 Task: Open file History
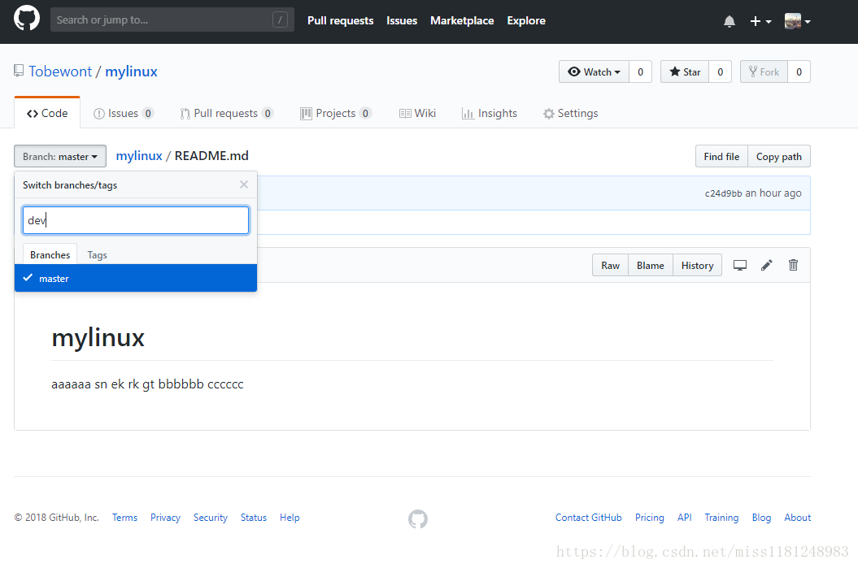coord(697,265)
